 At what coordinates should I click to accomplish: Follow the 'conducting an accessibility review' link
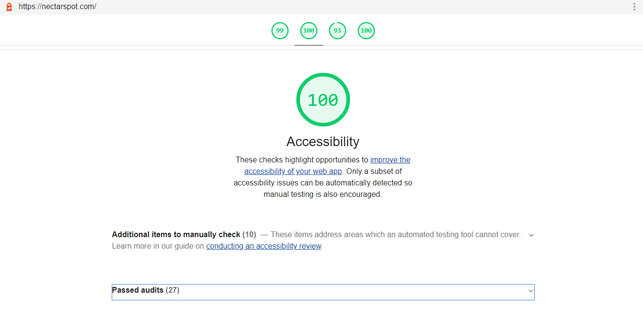263,246
